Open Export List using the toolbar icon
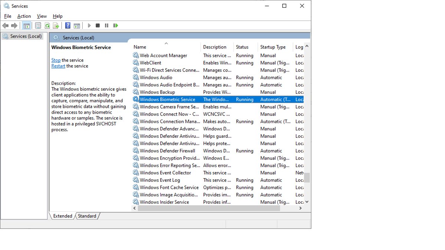Viewport: 445px width, 250px height. coord(56,25)
